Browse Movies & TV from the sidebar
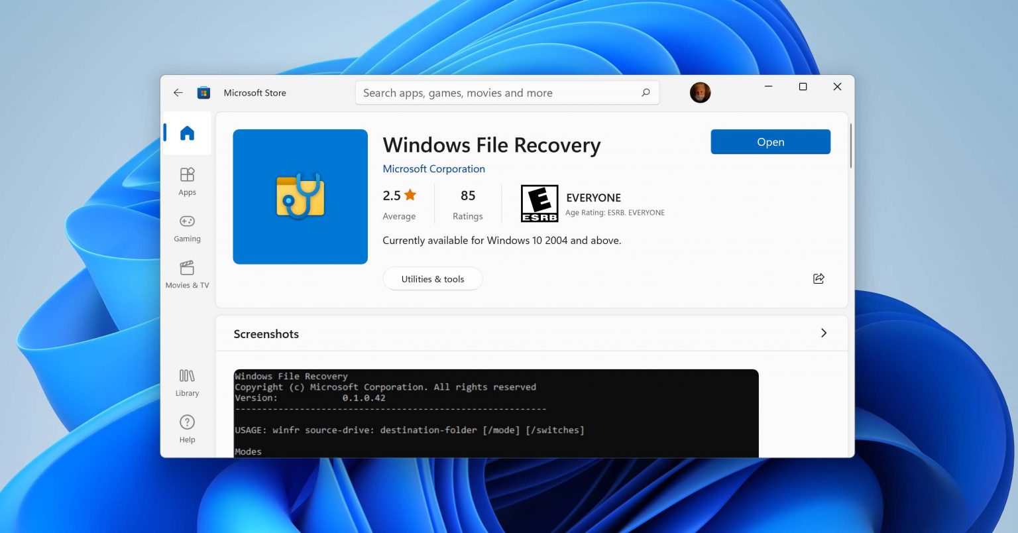This screenshot has height=533, width=1018. pos(186,272)
